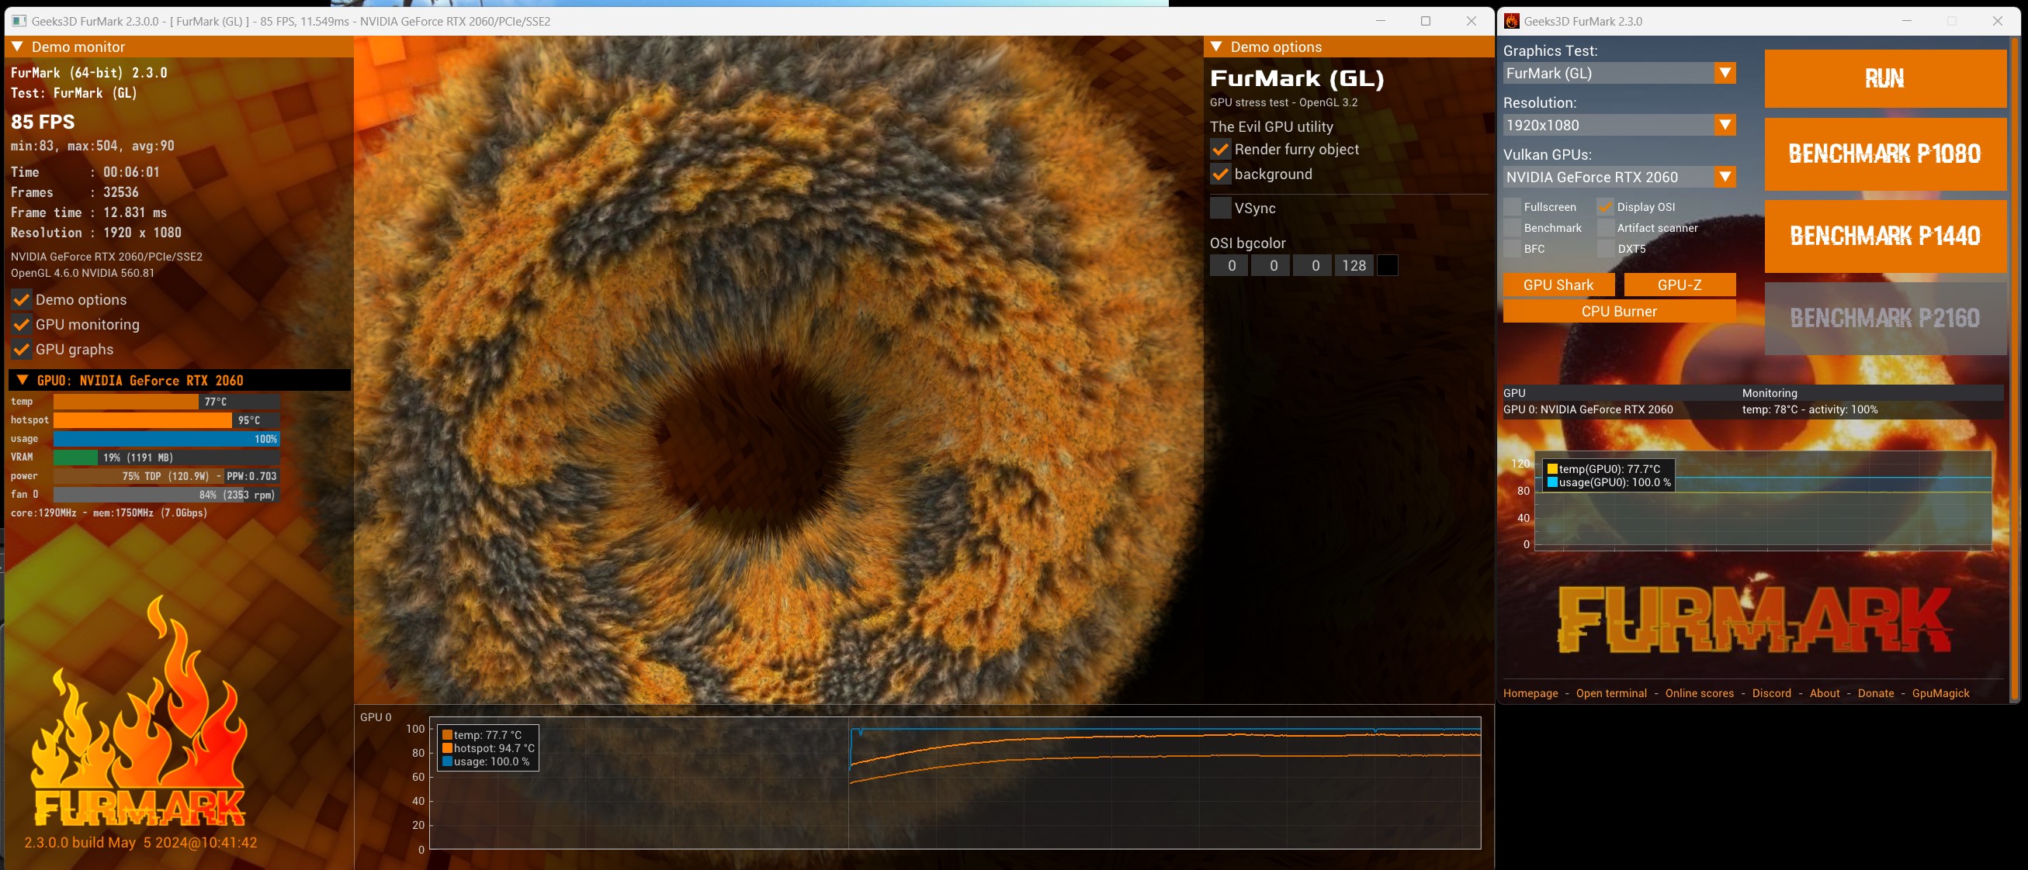
Task: Collapse the Demo monitor panel triangle
Action: pos(17,47)
